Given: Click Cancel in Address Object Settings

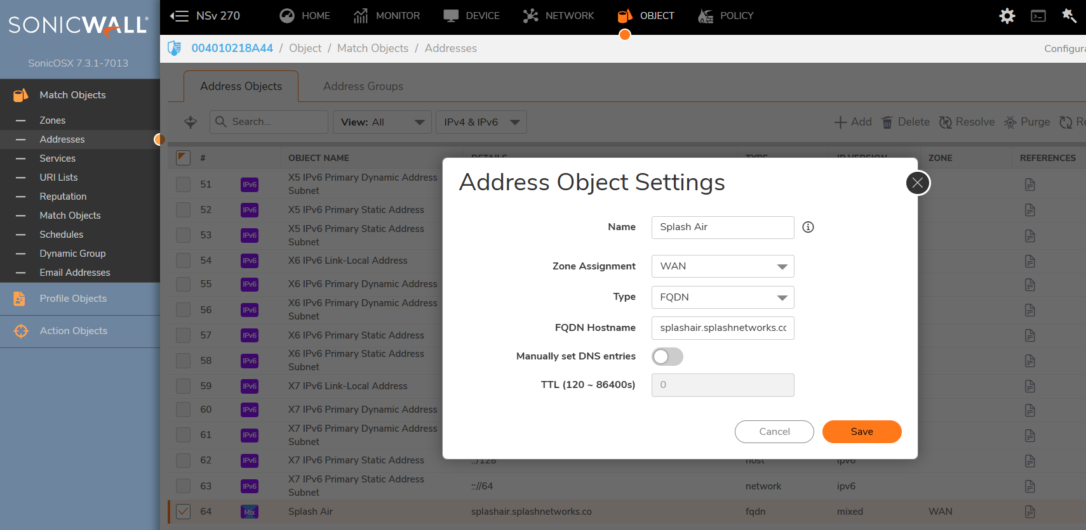Looking at the screenshot, I should tap(774, 432).
